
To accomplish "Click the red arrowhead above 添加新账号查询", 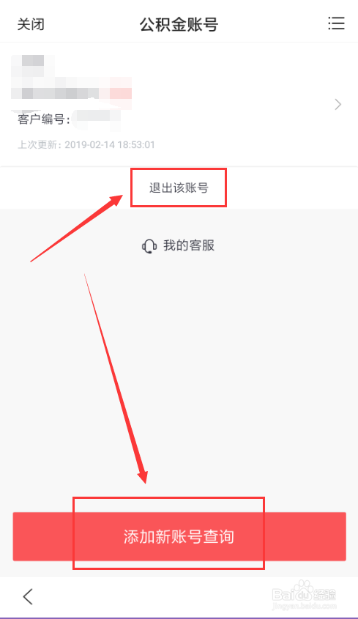I will tap(143, 477).
